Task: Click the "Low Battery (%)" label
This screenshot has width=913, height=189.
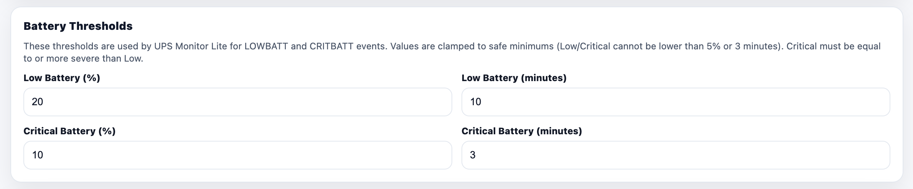Action: pyautogui.click(x=62, y=78)
